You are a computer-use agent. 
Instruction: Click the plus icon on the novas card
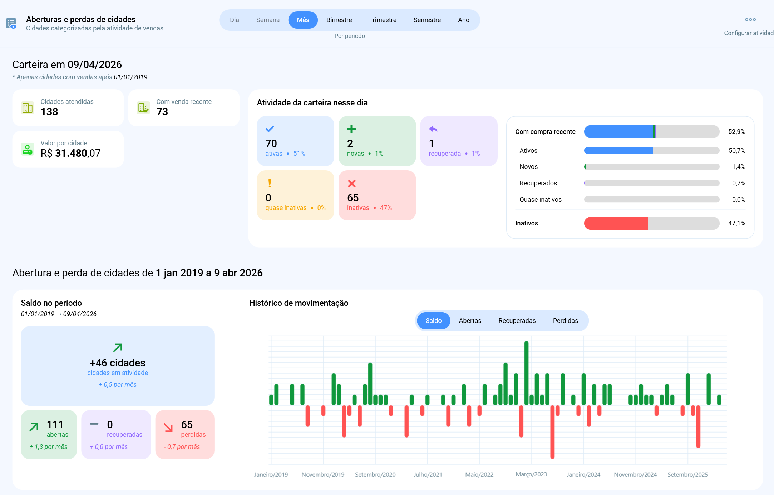click(352, 129)
